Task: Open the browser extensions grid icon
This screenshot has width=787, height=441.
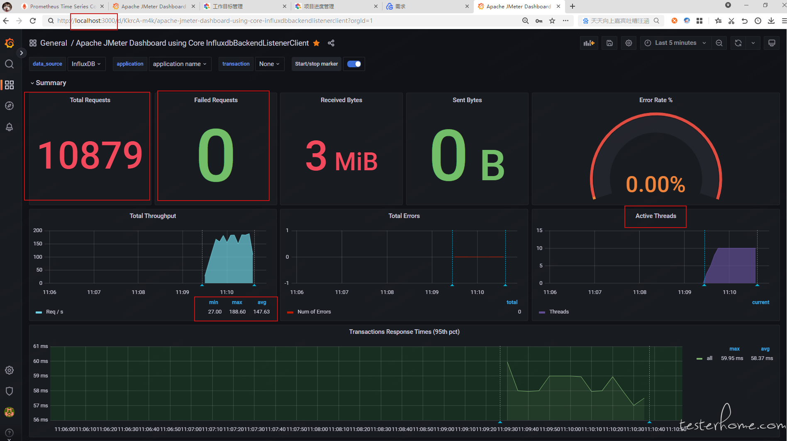Action: click(699, 21)
